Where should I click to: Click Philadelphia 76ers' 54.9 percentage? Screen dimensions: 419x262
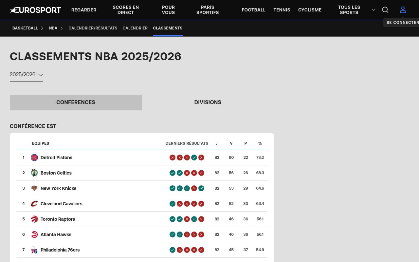pyautogui.click(x=260, y=250)
